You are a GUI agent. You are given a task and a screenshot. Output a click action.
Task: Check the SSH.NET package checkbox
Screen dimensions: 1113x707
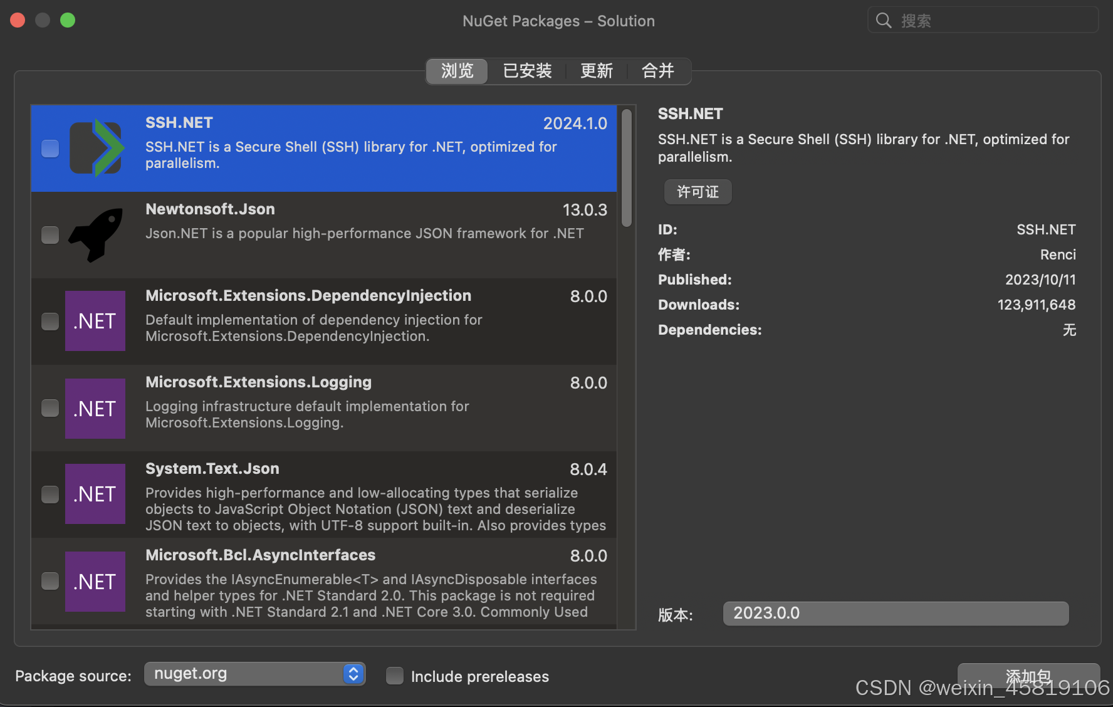[x=50, y=149]
